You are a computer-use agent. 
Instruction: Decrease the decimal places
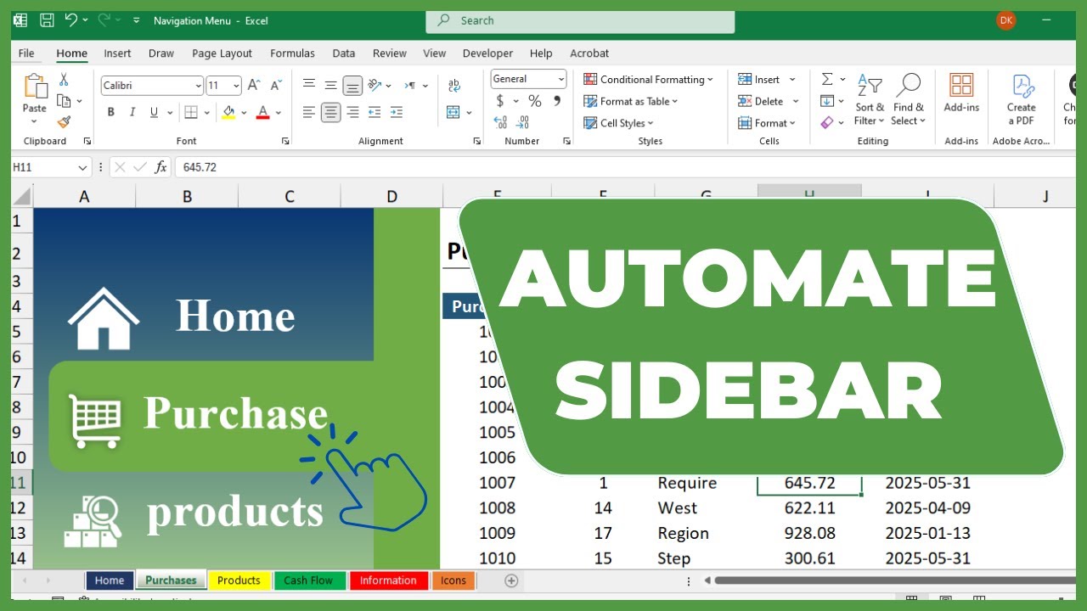coord(522,122)
